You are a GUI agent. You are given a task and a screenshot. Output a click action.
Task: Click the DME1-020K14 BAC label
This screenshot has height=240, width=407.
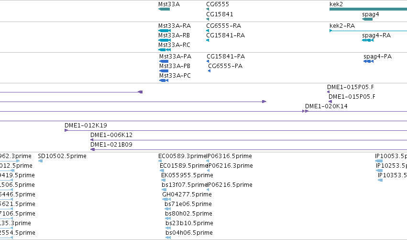click(326, 106)
